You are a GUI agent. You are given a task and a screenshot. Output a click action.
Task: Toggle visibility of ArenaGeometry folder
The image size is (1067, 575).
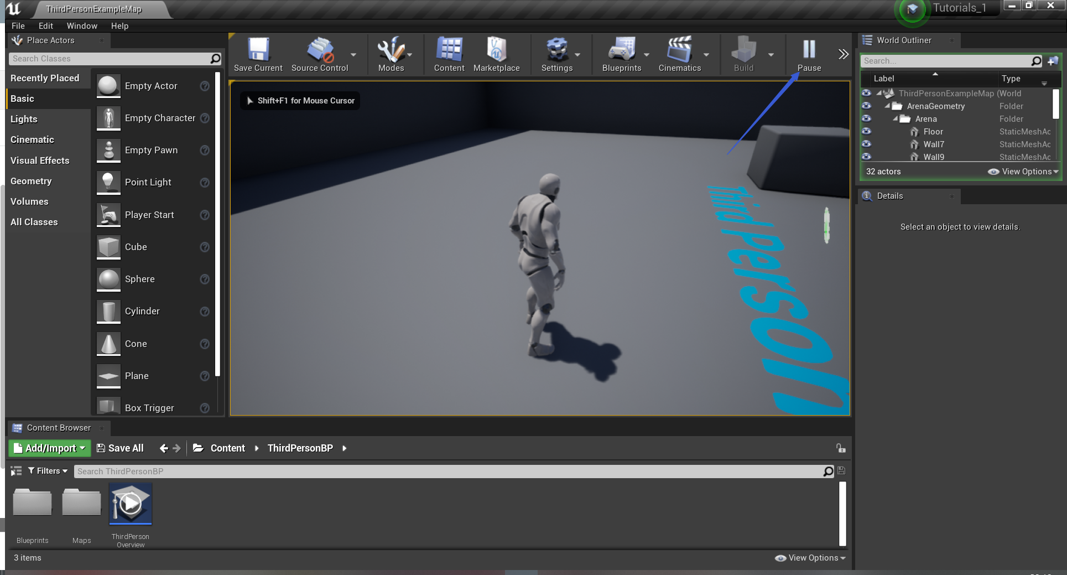(x=866, y=106)
